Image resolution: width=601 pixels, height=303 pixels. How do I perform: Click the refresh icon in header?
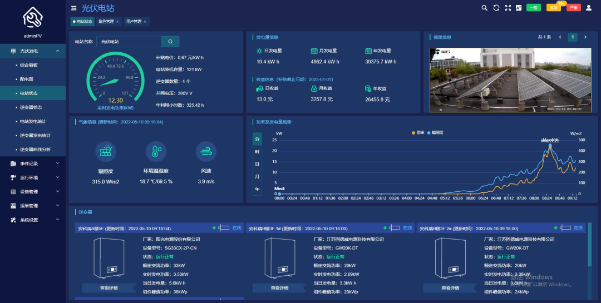496,8
